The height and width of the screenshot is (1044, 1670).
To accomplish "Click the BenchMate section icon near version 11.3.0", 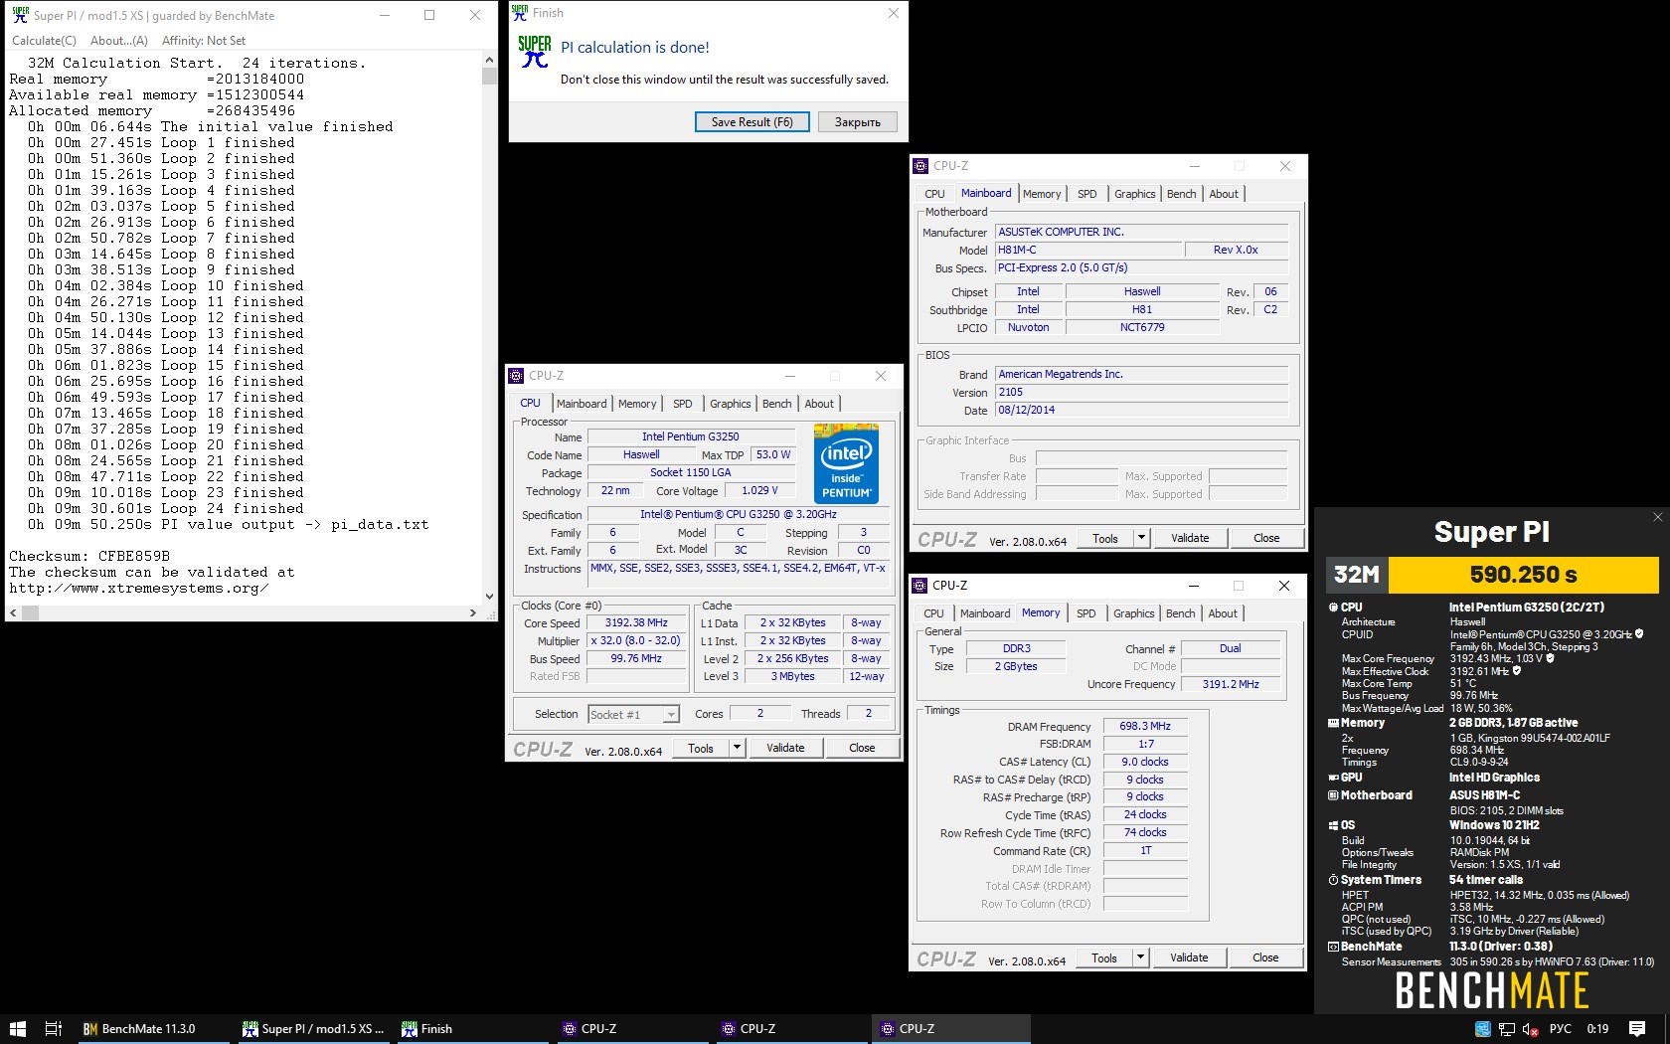I will coord(1333,947).
